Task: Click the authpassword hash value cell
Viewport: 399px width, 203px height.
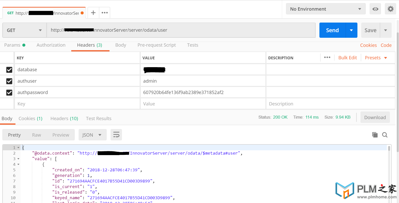Action: coord(203,93)
